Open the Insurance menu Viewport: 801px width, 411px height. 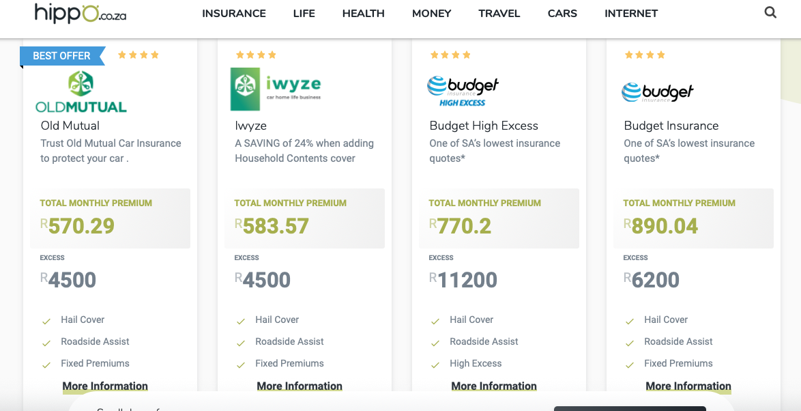[x=234, y=14]
